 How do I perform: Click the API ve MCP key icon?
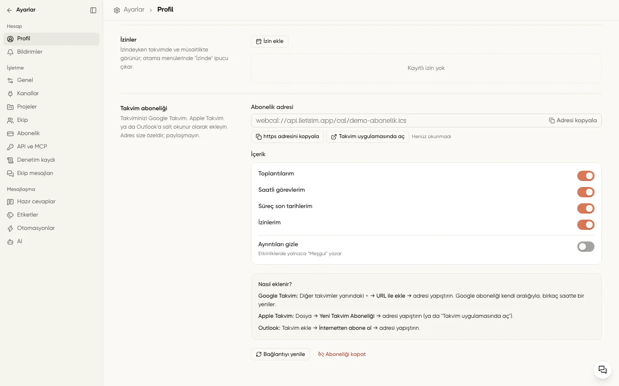[x=10, y=147]
